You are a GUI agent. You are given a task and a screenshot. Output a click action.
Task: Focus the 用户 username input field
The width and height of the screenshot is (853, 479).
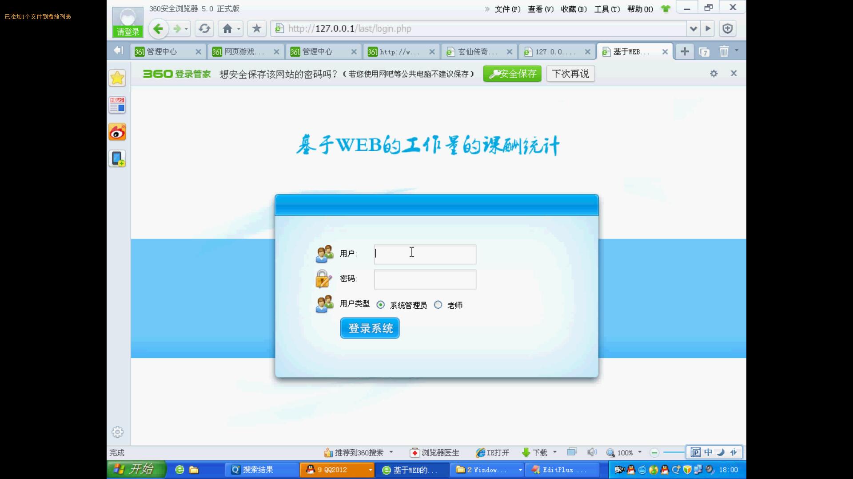pyautogui.click(x=425, y=254)
